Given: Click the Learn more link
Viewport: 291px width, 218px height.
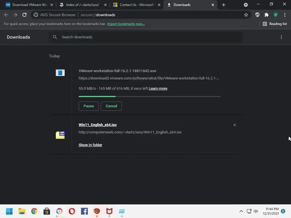Looking at the screenshot, I should coord(158,89).
